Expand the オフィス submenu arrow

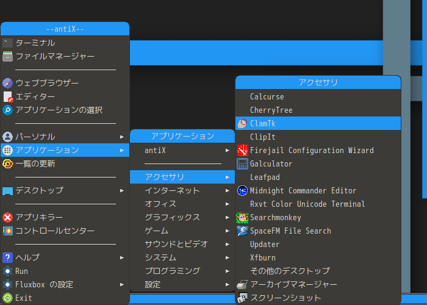(228, 204)
